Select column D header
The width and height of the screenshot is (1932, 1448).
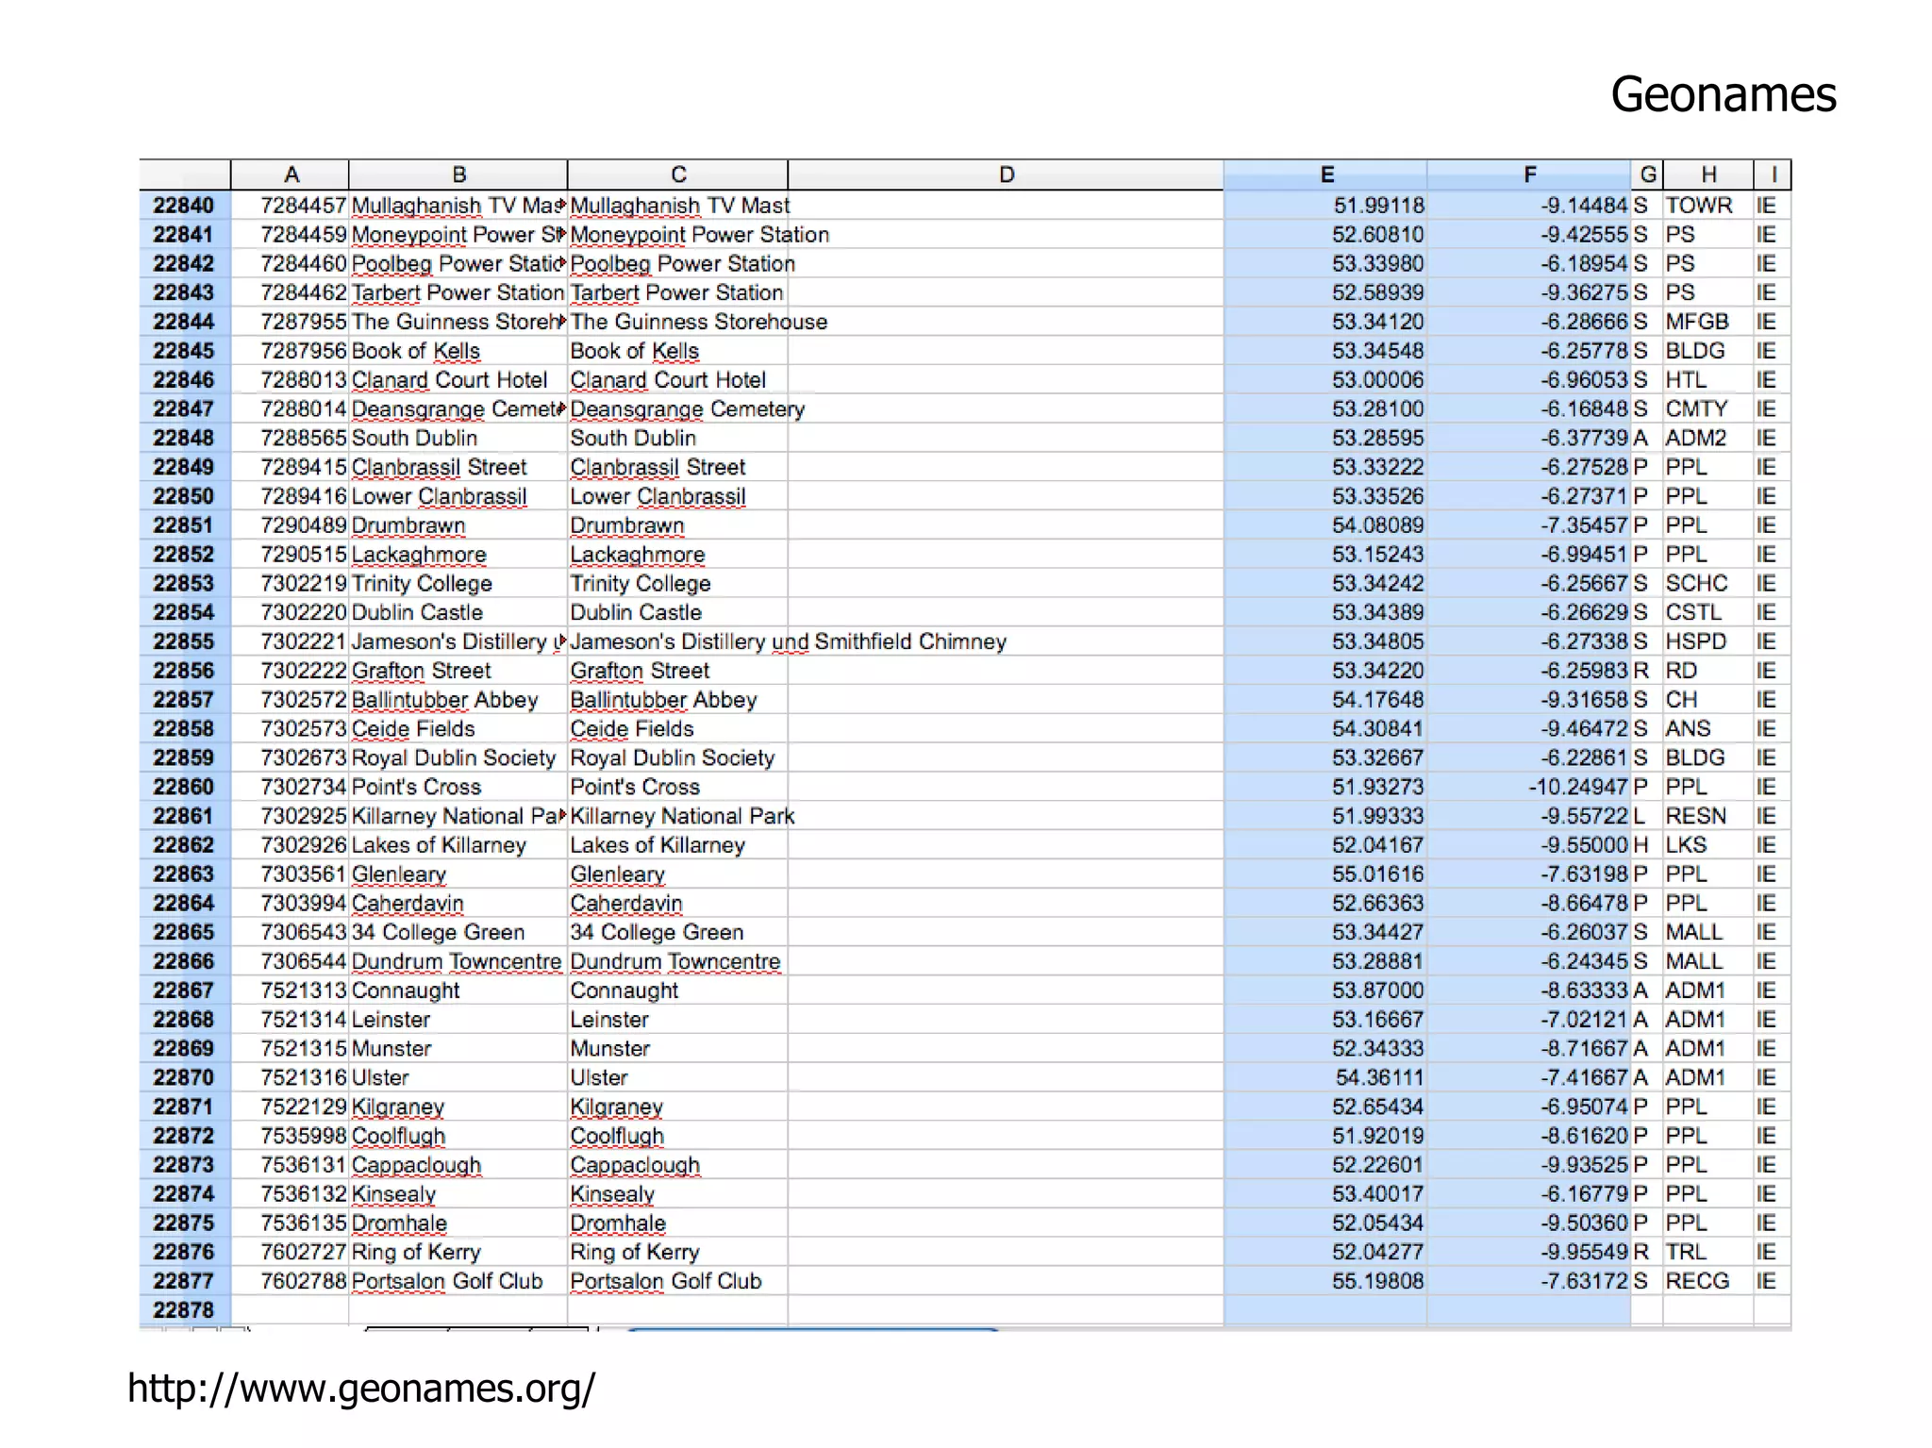(x=1006, y=175)
